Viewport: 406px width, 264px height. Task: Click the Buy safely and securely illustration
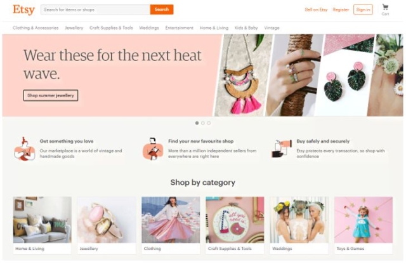pyautogui.click(x=282, y=148)
